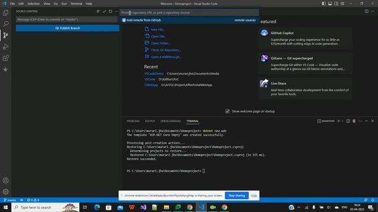Open the Manage gear icon
Viewport: 378px width, 212px height.
[x=5, y=191]
